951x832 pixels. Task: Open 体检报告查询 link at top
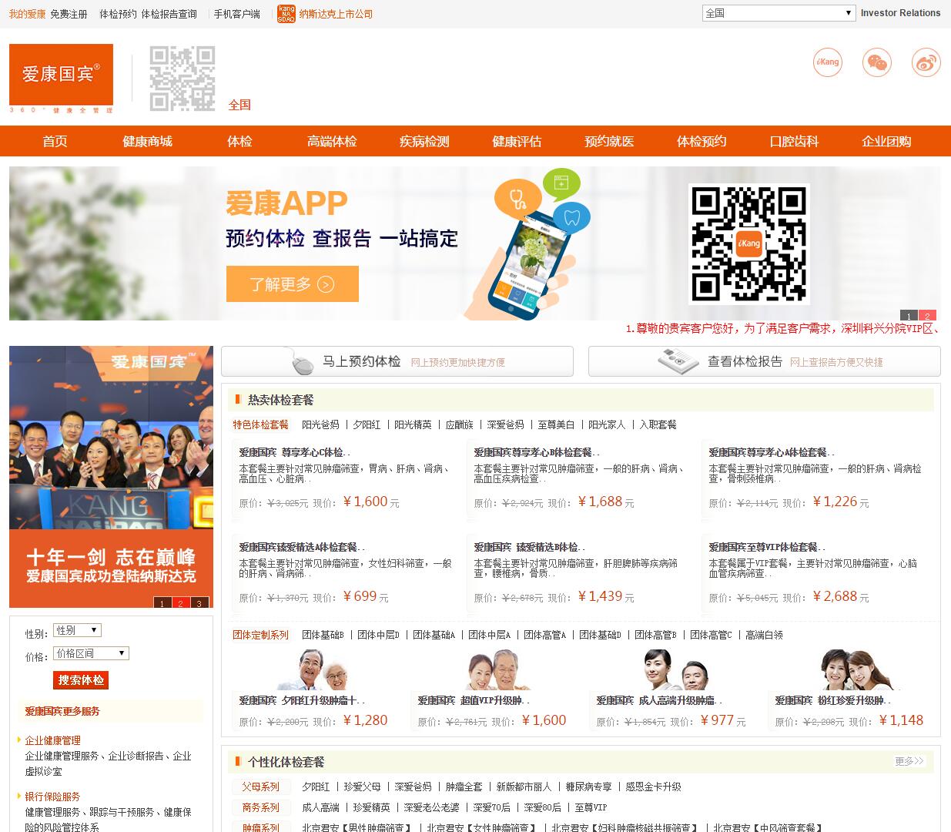tap(169, 14)
